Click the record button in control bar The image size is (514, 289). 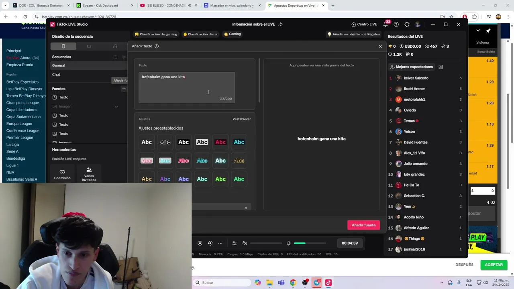point(200,243)
